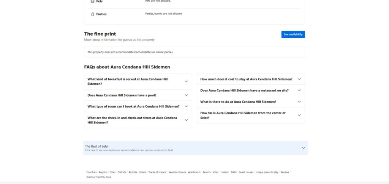The height and width of the screenshot is (184, 389).
Task: Open Unique places to stay link
Action: [x=267, y=172]
